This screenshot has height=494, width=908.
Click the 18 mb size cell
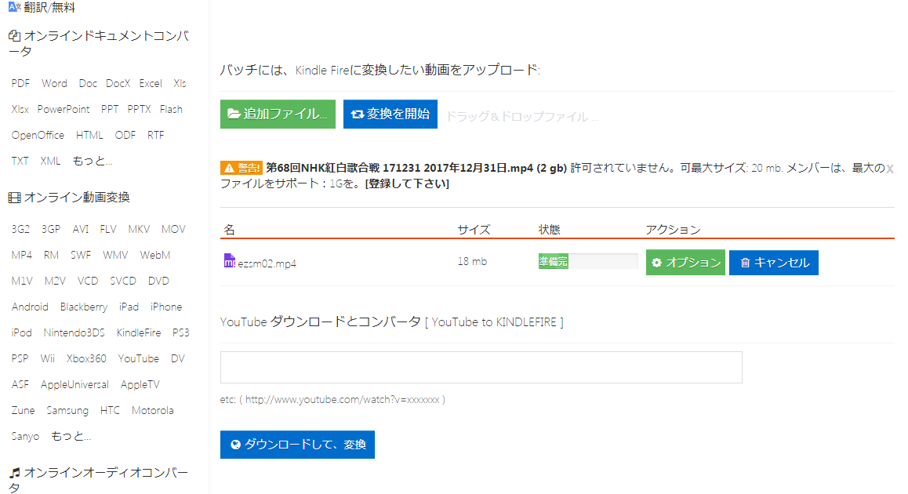[472, 261]
